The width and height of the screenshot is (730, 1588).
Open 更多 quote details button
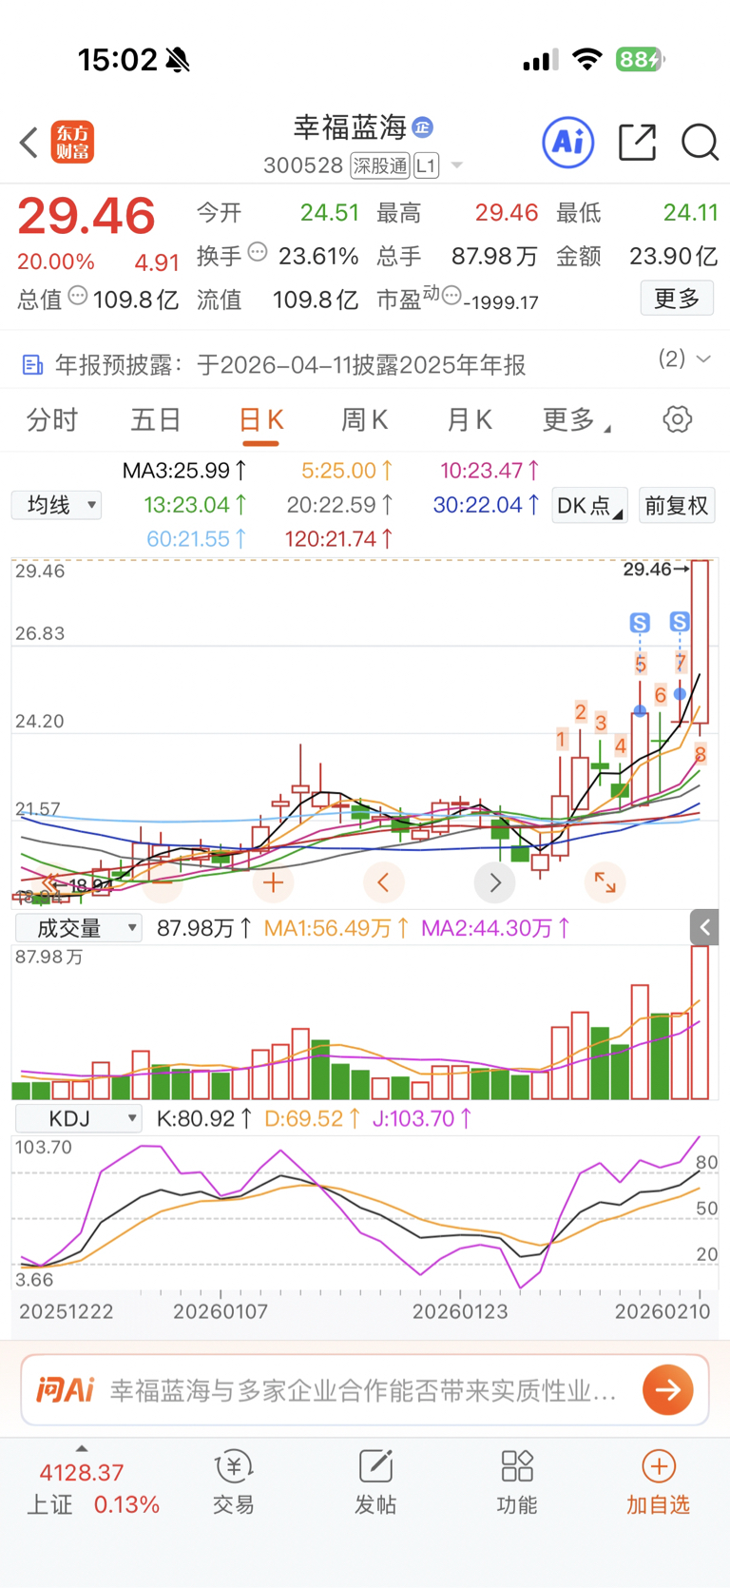[x=677, y=299]
